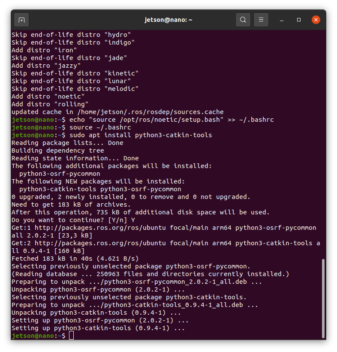Click the following NEW packages line

98,181
